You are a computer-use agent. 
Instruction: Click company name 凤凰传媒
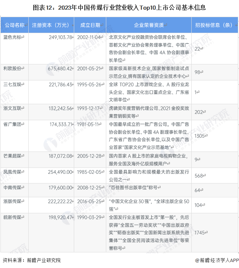12,172
